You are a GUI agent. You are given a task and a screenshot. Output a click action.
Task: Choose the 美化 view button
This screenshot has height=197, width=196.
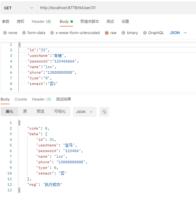tap(9, 111)
